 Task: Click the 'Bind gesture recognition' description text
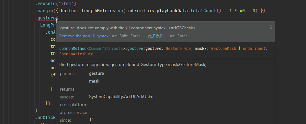(x=133, y=65)
